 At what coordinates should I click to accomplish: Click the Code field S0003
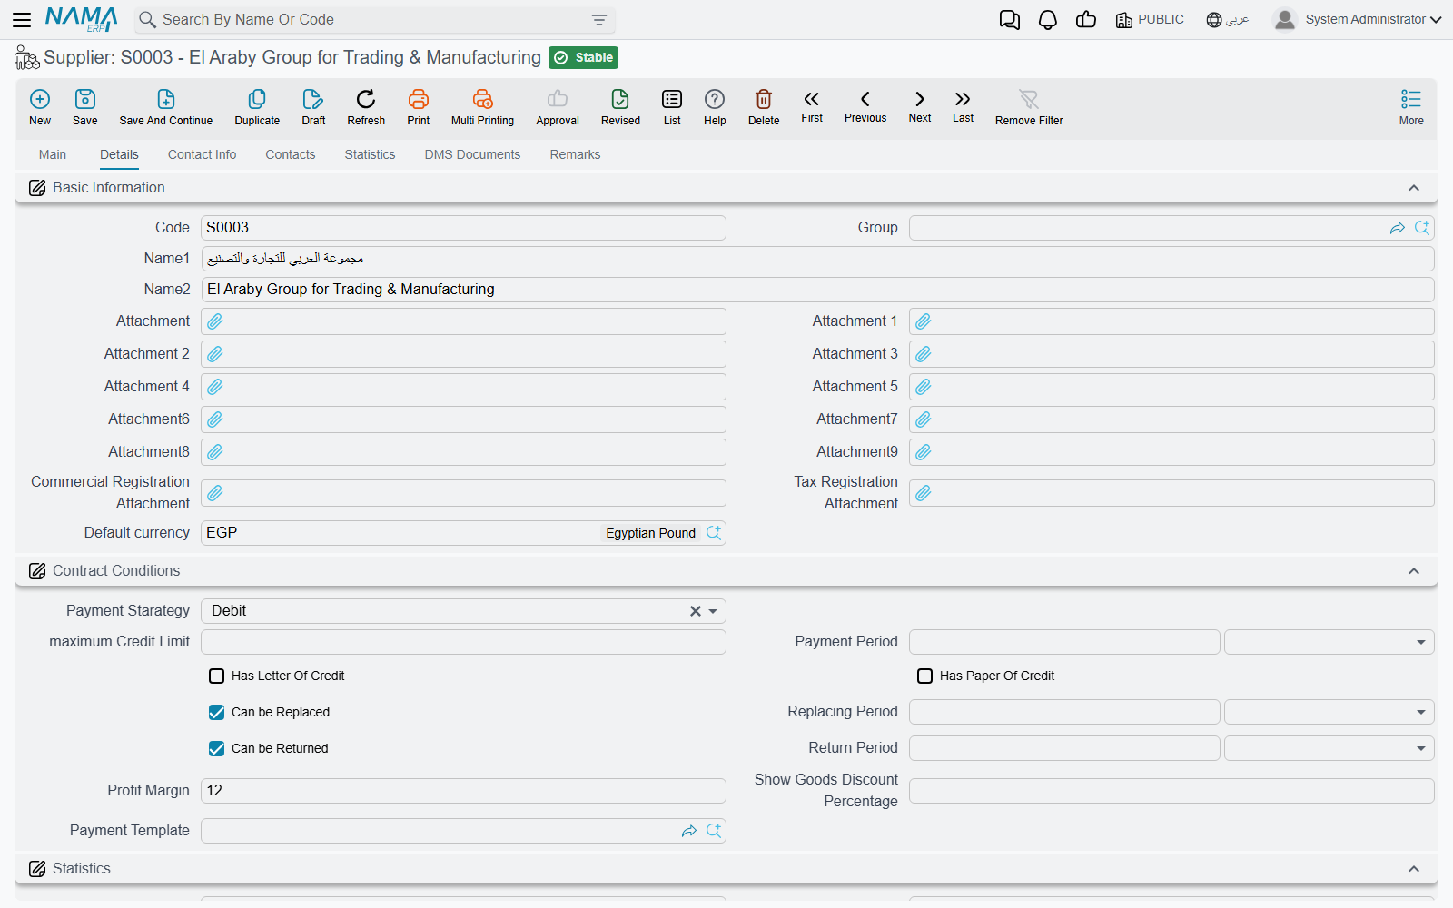click(463, 228)
